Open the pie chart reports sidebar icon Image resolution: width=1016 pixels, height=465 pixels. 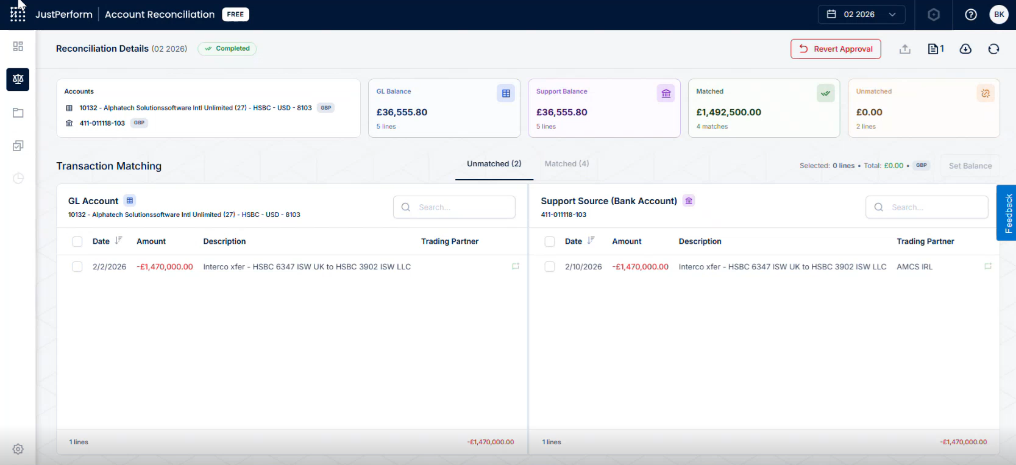click(x=18, y=179)
